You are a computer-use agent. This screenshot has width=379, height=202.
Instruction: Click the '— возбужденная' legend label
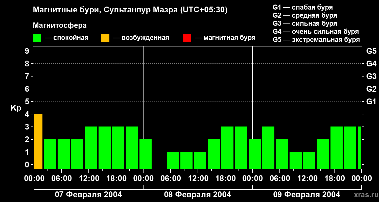pyautogui.click(x=141, y=38)
